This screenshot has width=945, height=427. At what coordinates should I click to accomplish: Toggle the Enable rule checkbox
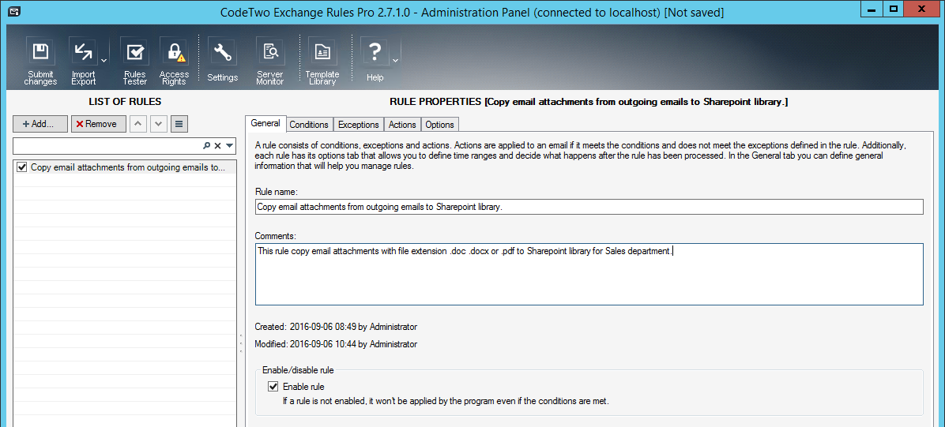[273, 387]
